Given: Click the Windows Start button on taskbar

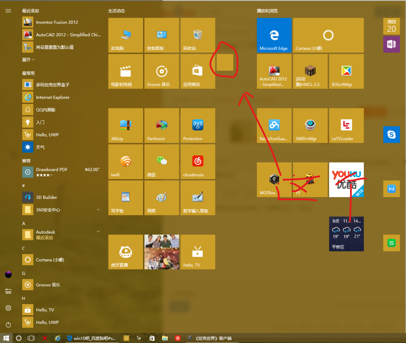Looking at the screenshot, I should [x=6, y=338].
